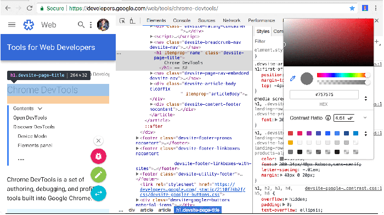
Task: Choose the orange palette swatch
Action: (x=290, y=143)
